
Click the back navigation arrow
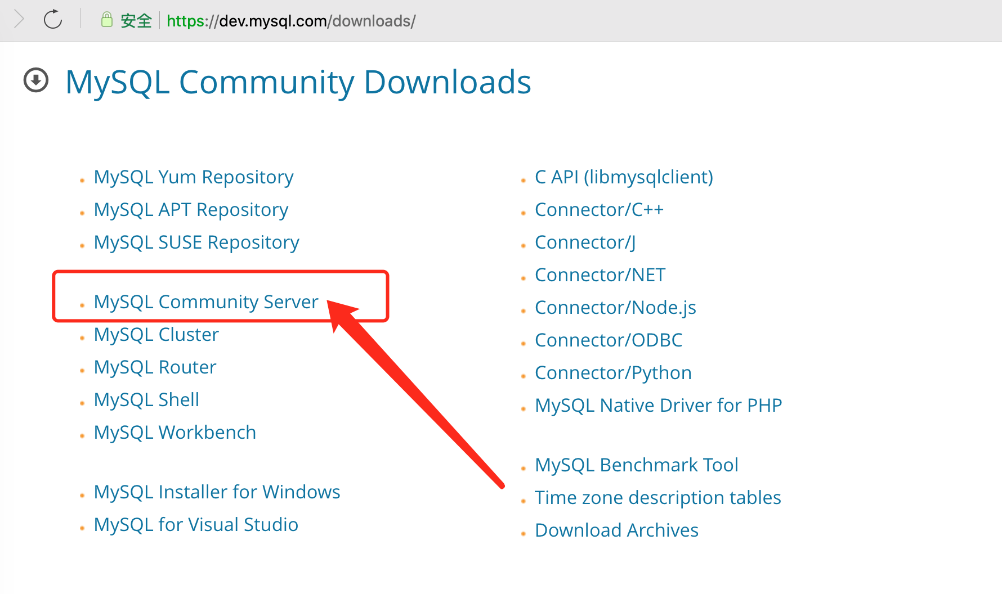click(19, 19)
